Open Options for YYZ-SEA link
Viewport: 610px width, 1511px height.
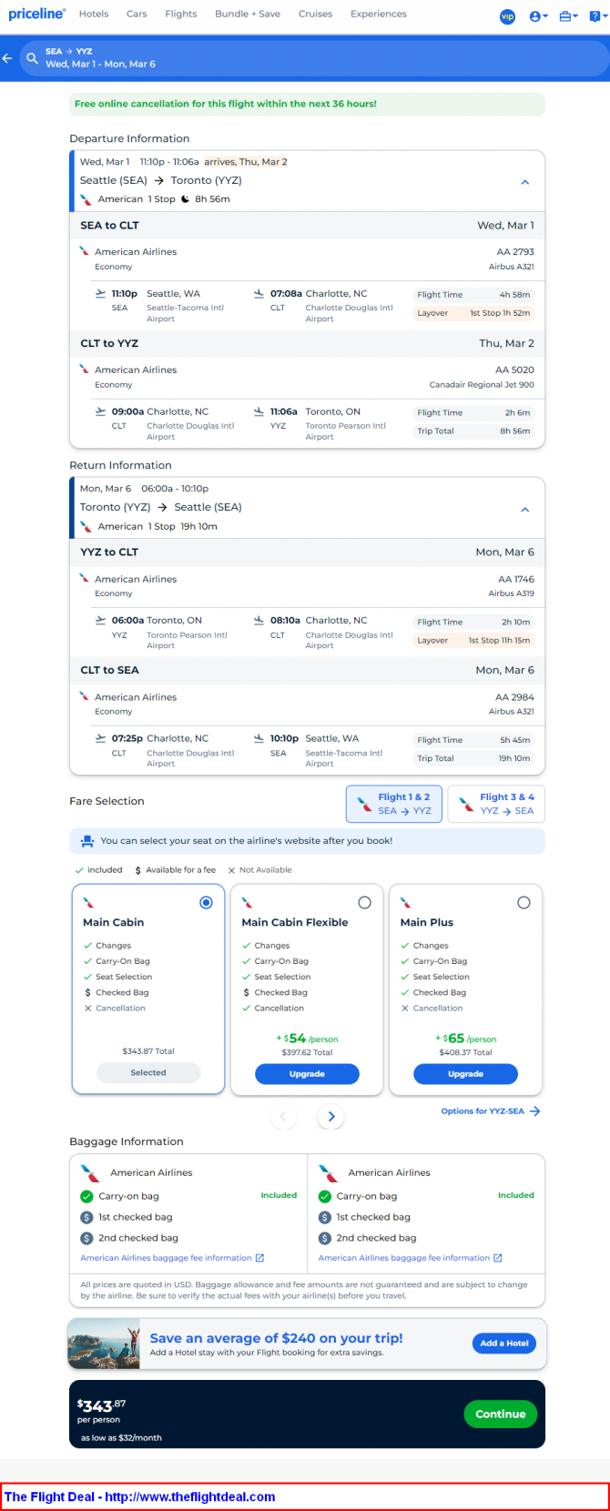click(x=490, y=1111)
